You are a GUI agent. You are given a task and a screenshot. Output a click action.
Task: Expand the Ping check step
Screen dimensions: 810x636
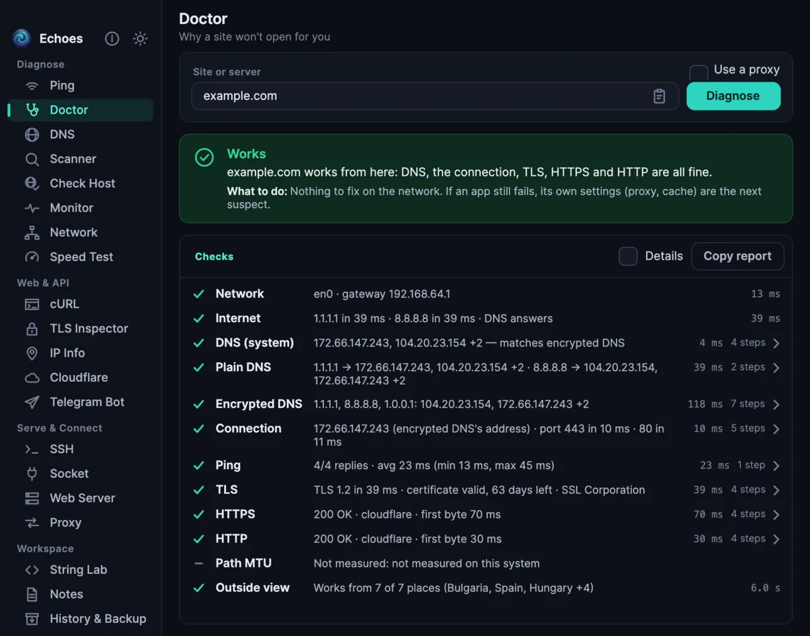(x=777, y=466)
